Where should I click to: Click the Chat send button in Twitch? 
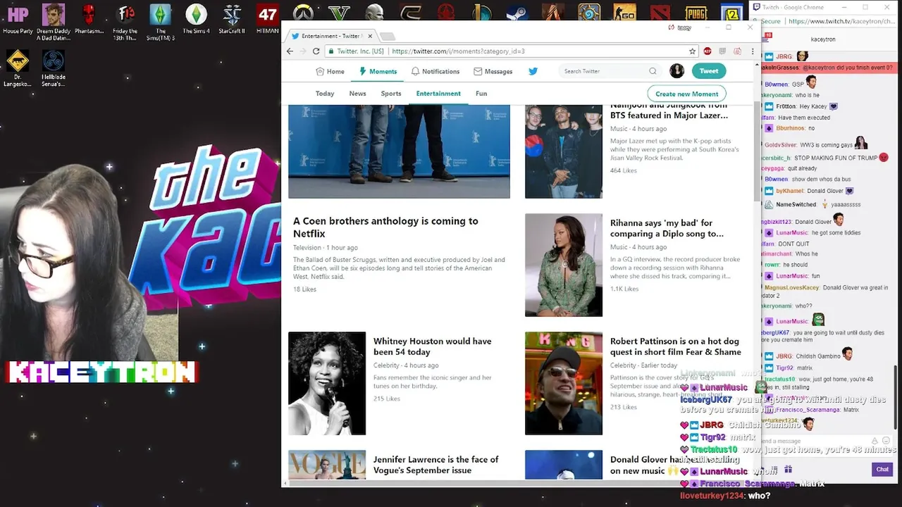coord(882,469)
